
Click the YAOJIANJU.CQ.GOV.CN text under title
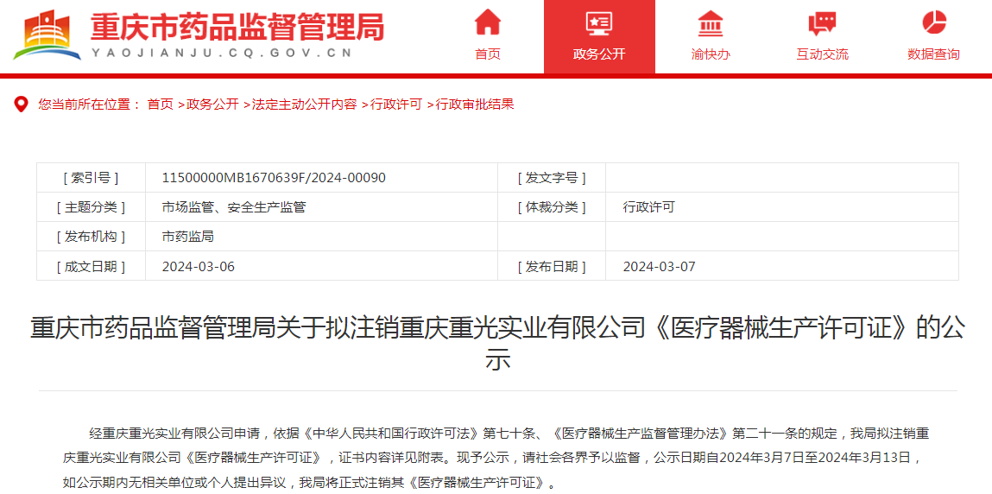[221, 54]
